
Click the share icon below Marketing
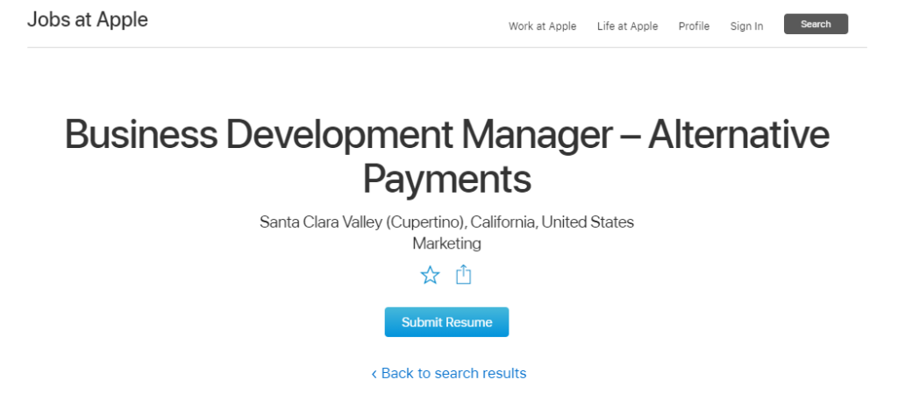coord(464,276)
